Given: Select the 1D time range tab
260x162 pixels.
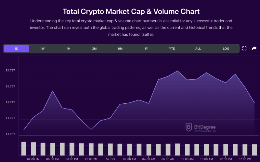Looking at the screenshot, I should coord(17,49).
